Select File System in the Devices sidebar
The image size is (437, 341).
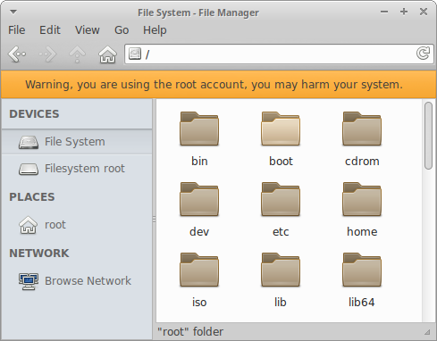77,142
